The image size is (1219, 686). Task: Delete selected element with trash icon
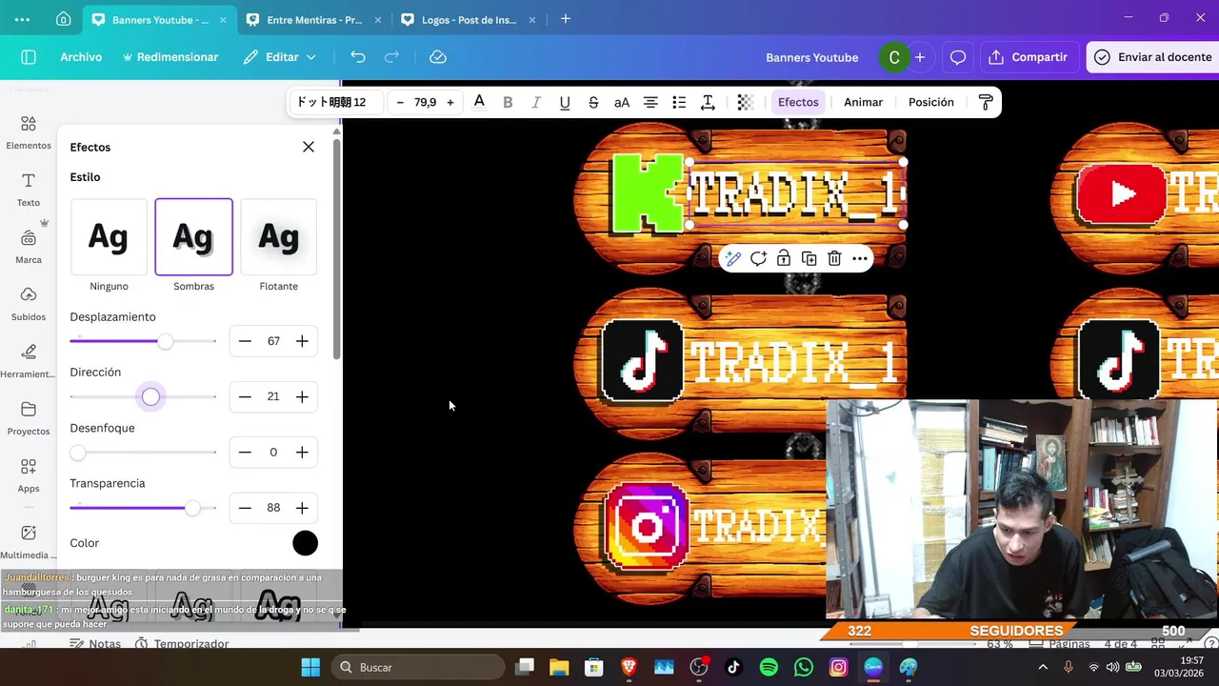coord(834,258)
